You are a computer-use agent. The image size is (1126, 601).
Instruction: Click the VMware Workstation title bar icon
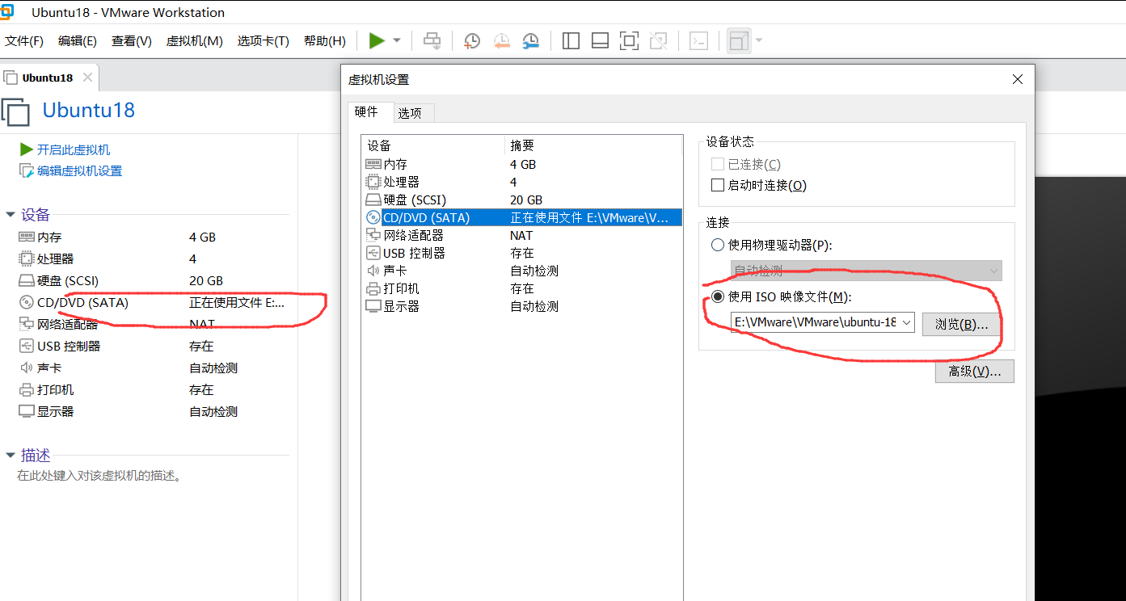(6, 11)
